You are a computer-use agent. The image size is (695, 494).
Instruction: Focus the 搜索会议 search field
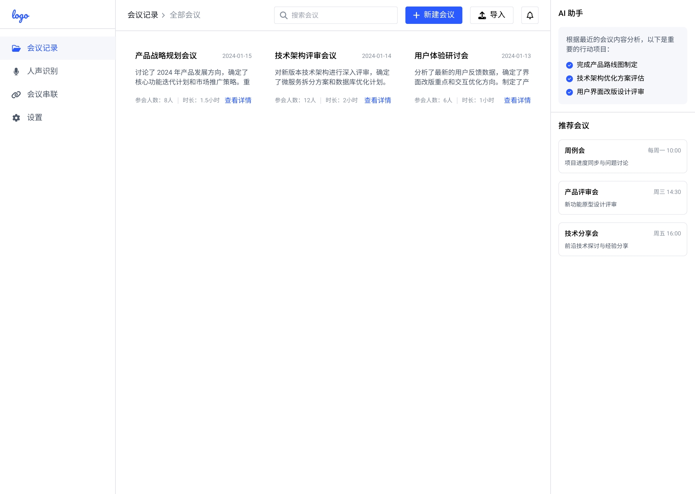tap(336, 15)
